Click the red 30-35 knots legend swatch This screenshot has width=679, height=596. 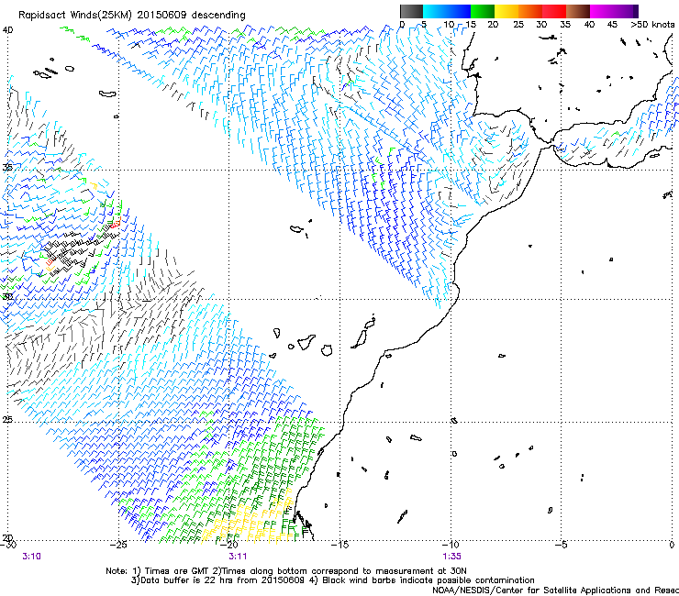click(554, 11)
